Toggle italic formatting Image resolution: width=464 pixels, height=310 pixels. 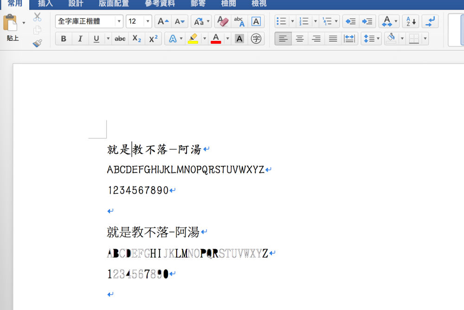tap(80, 39)
